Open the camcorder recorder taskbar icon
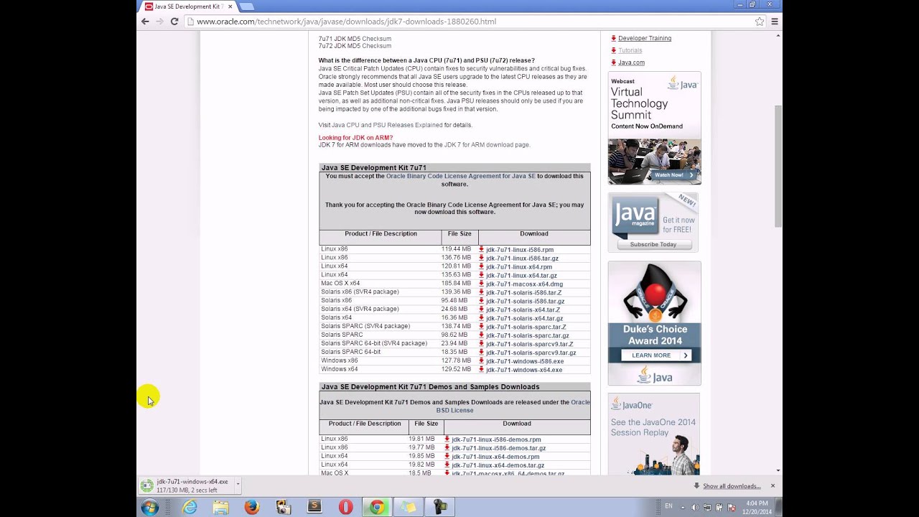The width and height of the screenshot is (919, 517). (x=440, y=508)
